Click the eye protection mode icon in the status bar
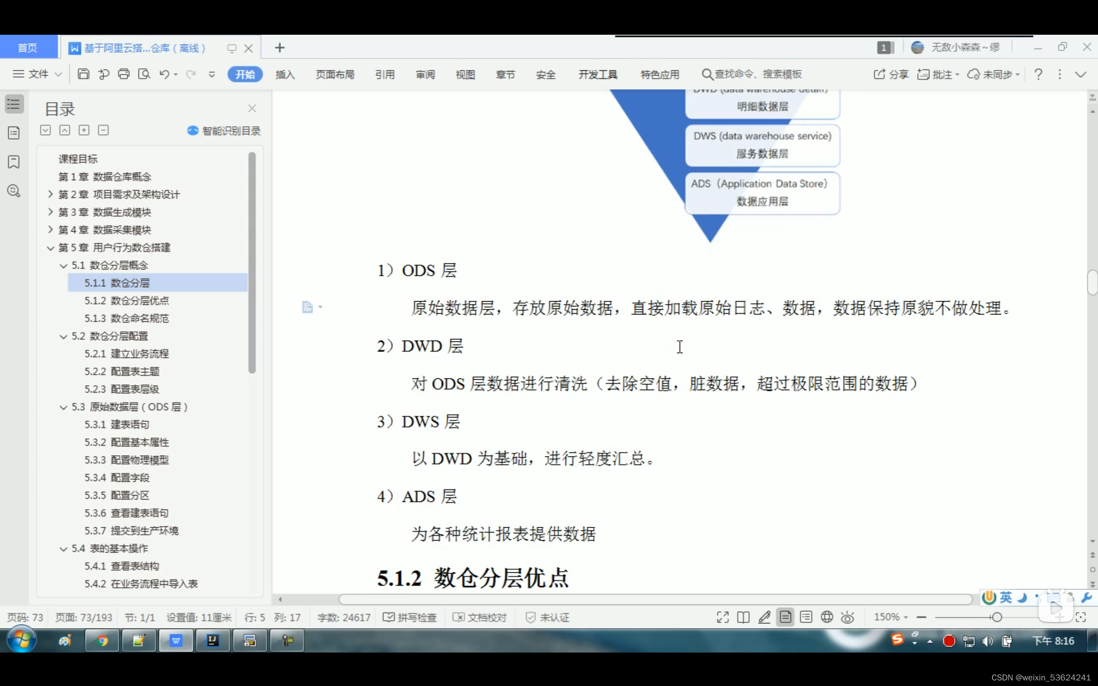 [847, 617]
